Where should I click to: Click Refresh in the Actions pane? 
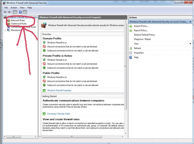[137, 48]
